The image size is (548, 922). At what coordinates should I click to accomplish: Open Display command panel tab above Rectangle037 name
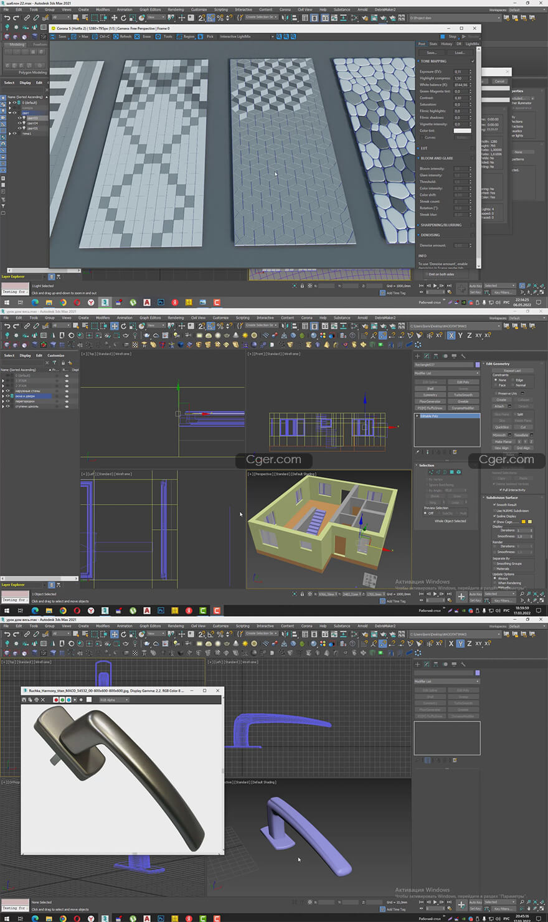pos(454,356)
